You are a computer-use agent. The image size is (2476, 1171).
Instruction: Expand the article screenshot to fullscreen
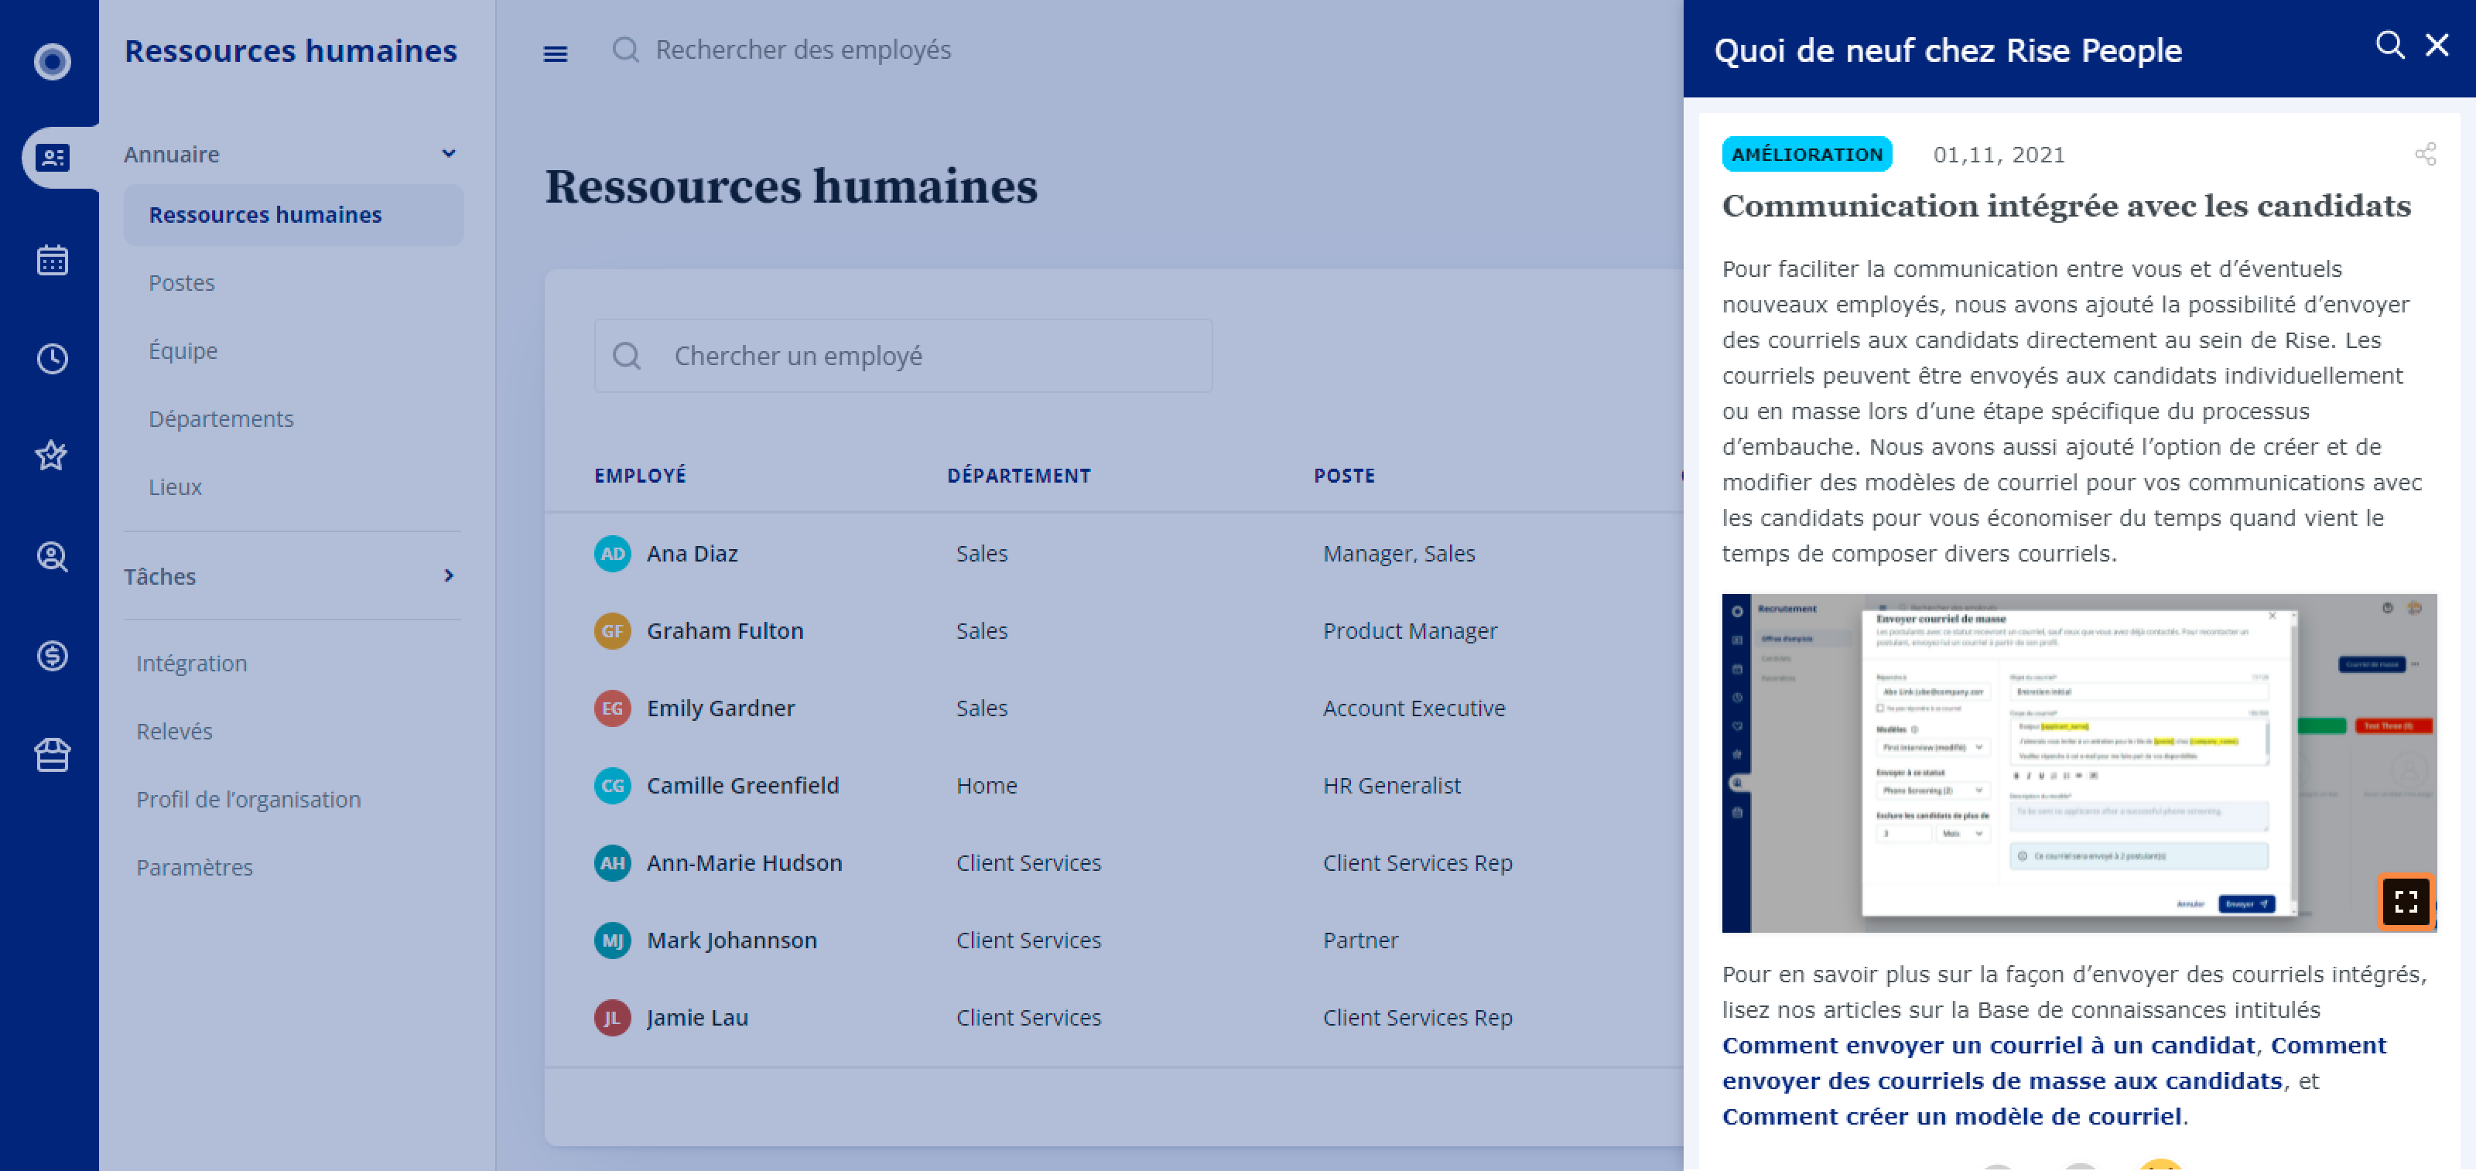[2405, 901]
